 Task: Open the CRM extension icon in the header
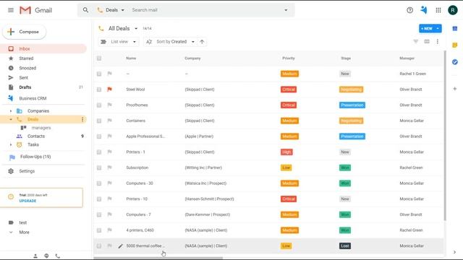(x=424, y=10)
